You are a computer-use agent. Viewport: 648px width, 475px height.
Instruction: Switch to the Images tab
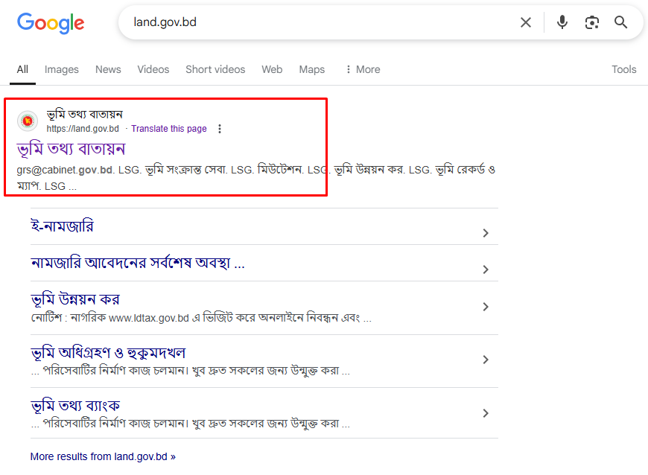(x=62, y=69)
